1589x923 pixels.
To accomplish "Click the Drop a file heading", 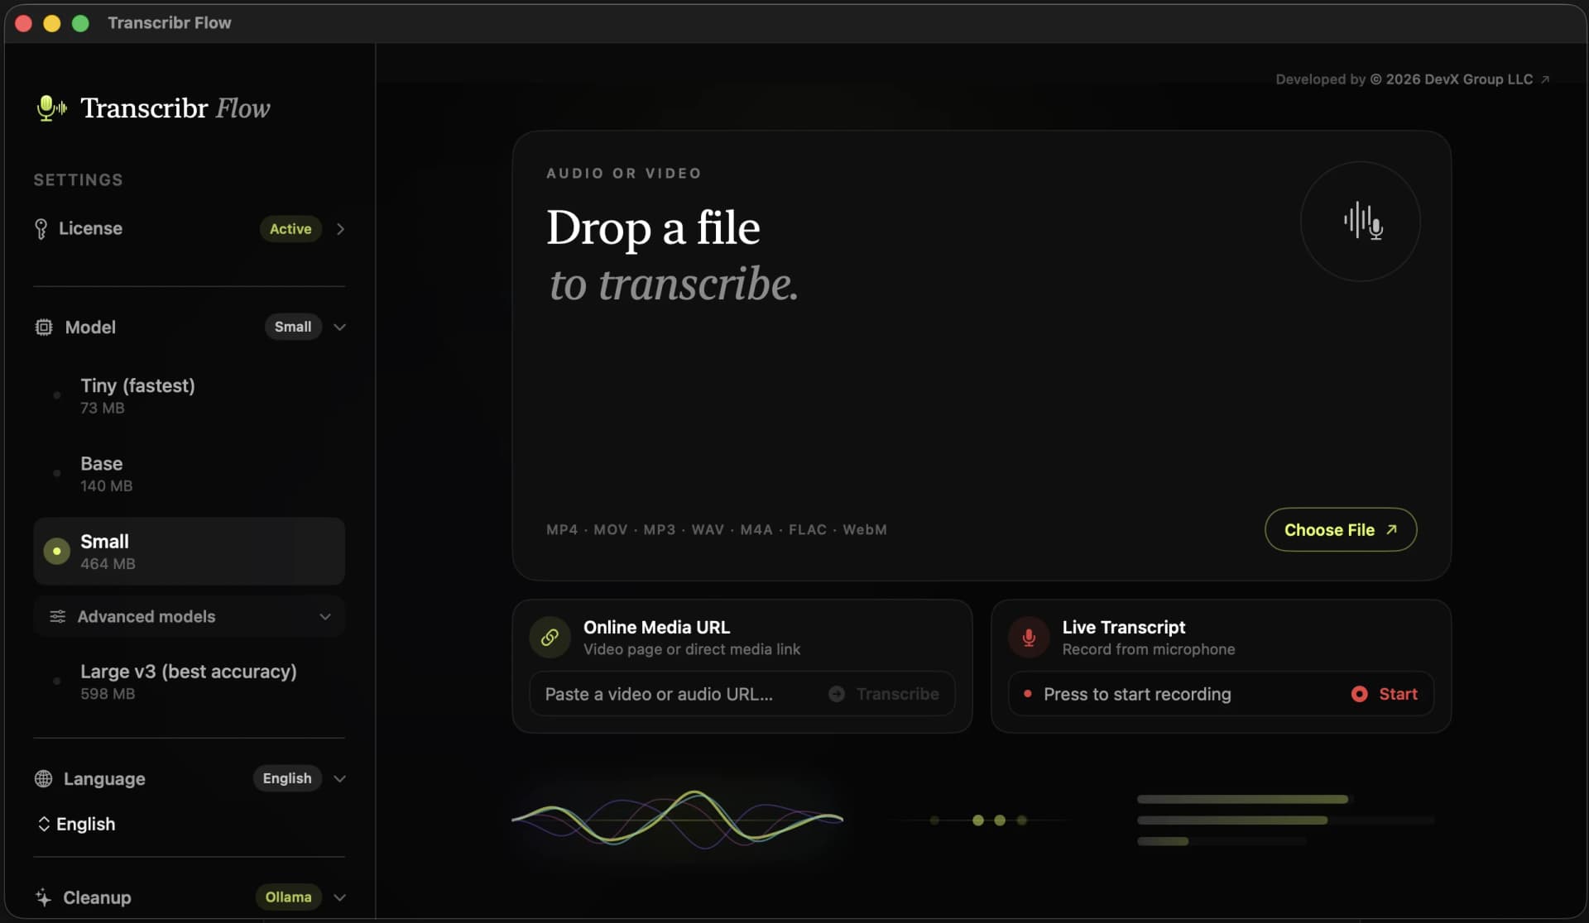I will tap(653, 227).
